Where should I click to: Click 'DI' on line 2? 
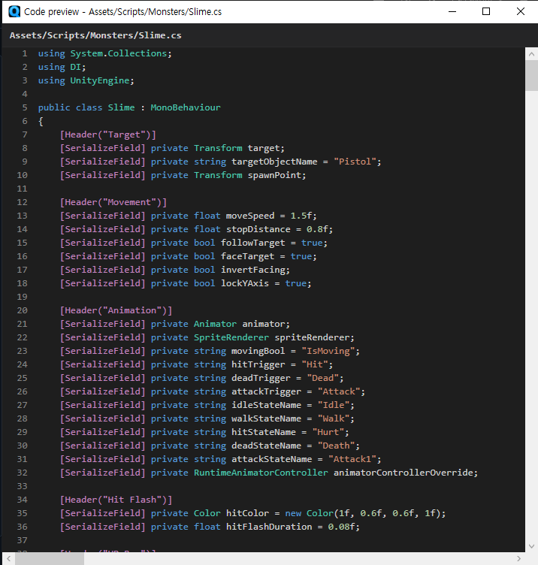pyautogui.click(x=75, y=67)
